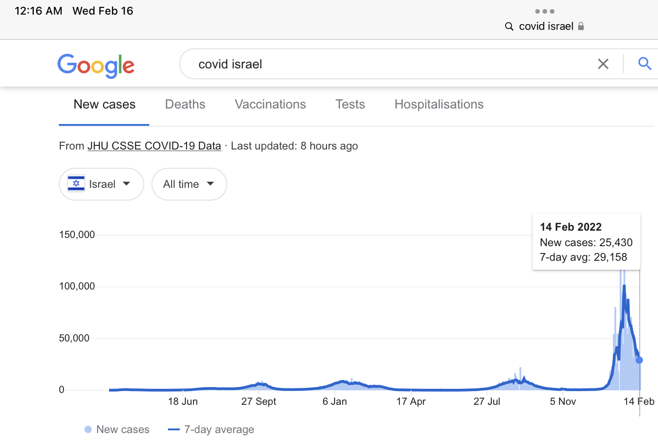Switch to the Deaths tab
Screen dimensions: 658x444
(185, 104)
